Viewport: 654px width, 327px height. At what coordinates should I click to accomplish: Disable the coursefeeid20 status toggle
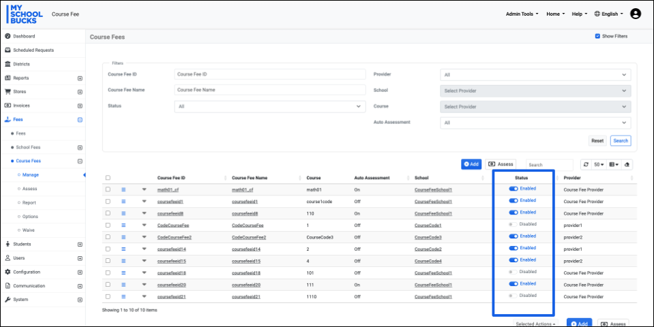click(x=514, y=283)
